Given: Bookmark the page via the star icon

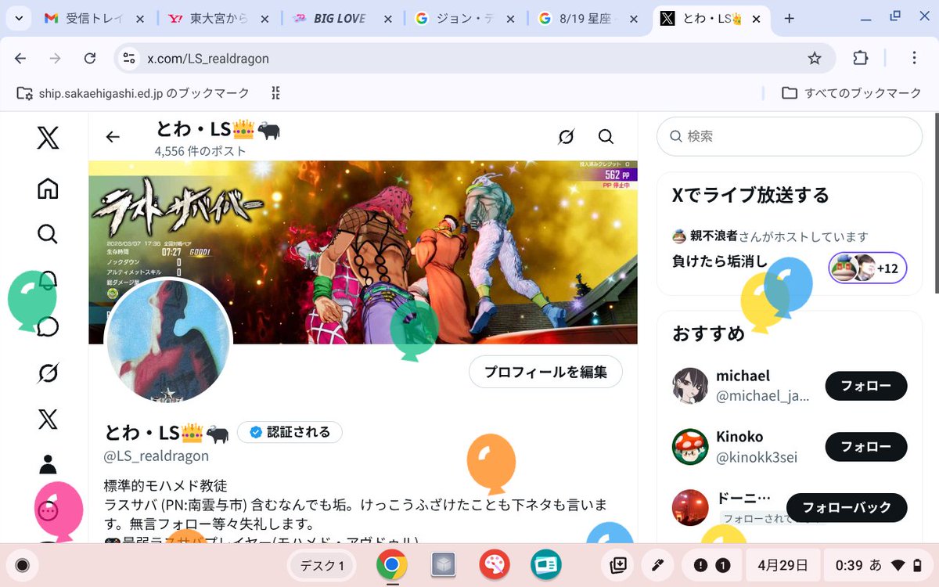Looking at the screenshot, I should 815,58.
